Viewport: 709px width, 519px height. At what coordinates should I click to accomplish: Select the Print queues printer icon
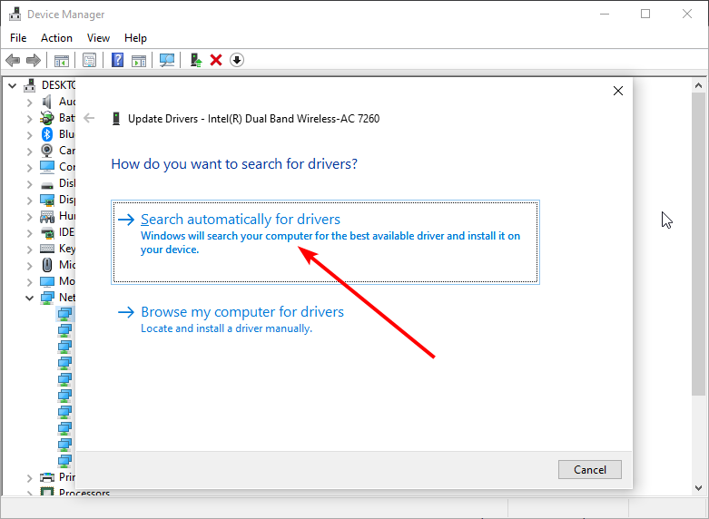tap(47, 477)
